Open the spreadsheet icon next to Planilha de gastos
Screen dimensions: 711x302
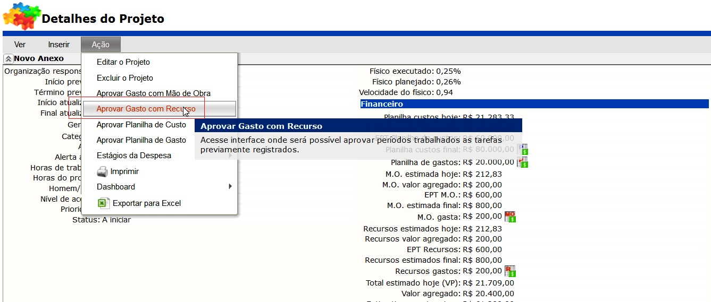(522, 162)
